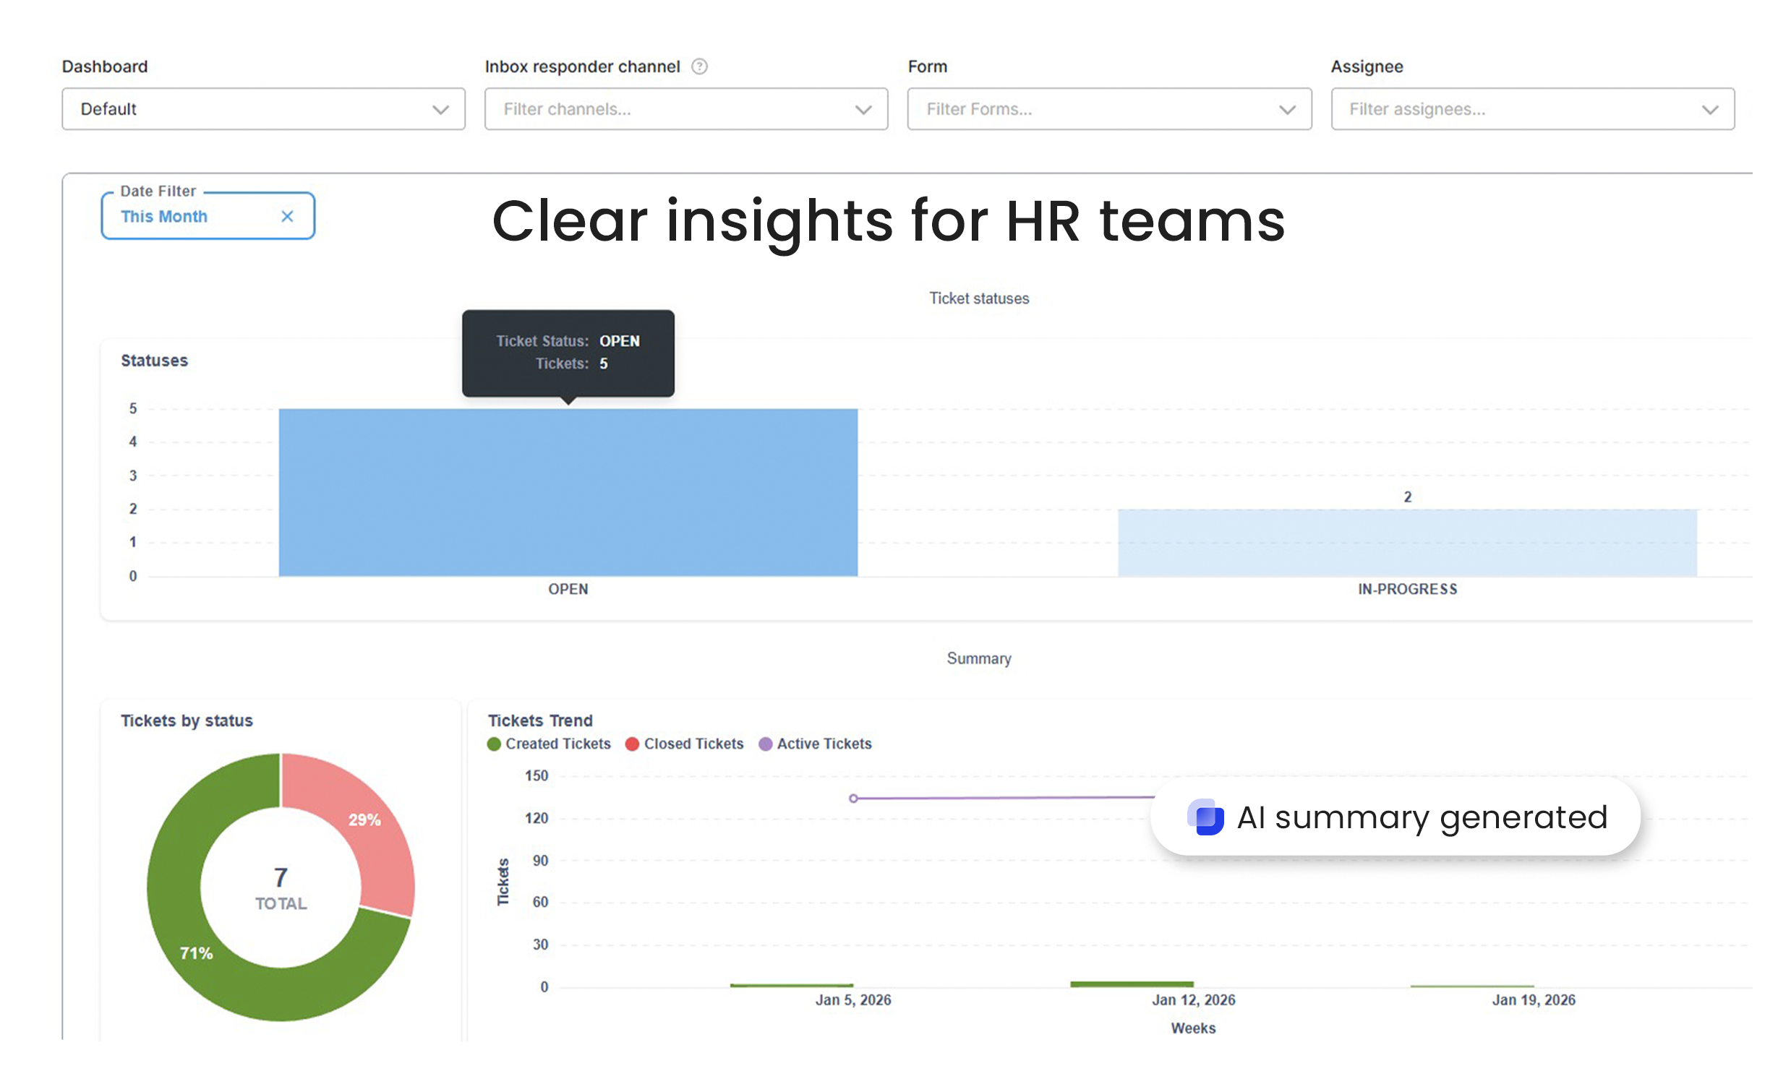Toggle Closed Tickets legend item

685,744
